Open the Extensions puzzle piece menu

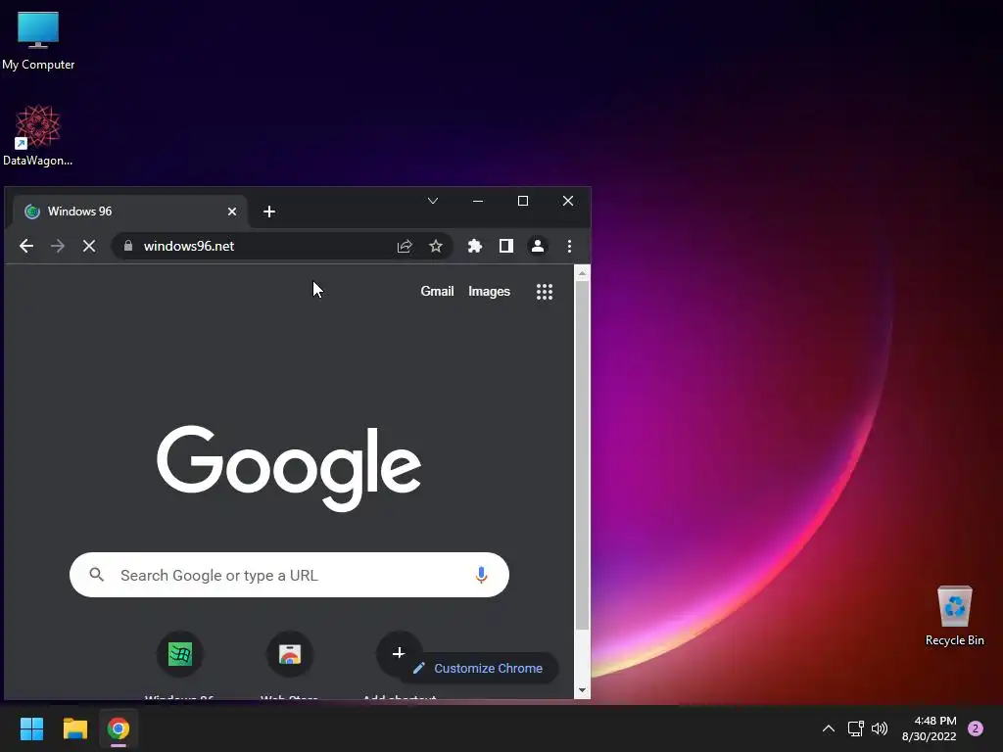click(x=475, y=246)
